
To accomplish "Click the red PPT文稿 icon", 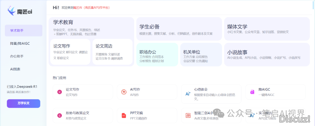I will tap(124, 115).
